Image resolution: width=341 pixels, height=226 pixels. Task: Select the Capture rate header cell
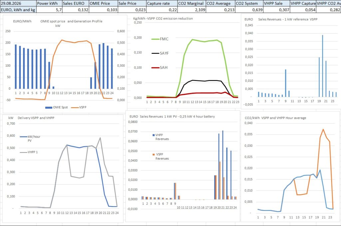(162, 3)
